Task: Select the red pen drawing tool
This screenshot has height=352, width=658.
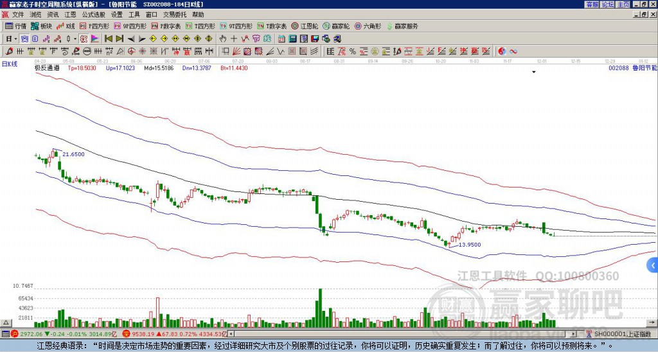Action: 9,51
